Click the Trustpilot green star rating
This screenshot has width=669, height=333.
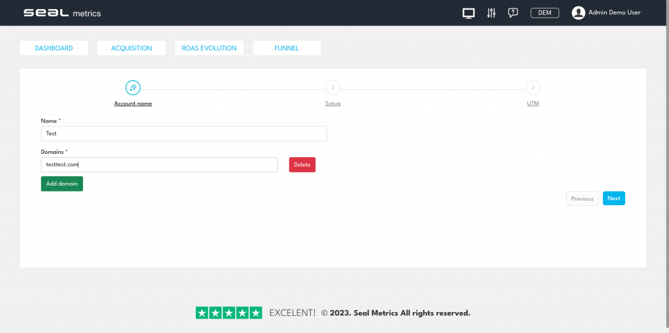coord(229,313)
